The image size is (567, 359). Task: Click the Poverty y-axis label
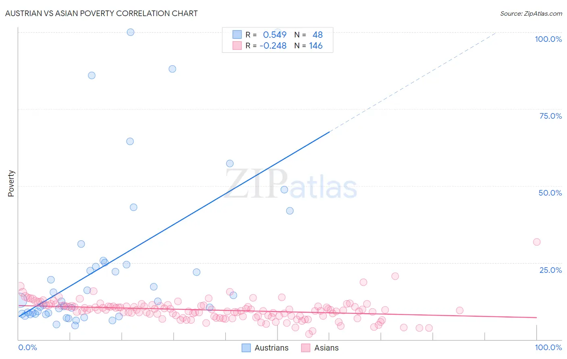click(11, 184)
